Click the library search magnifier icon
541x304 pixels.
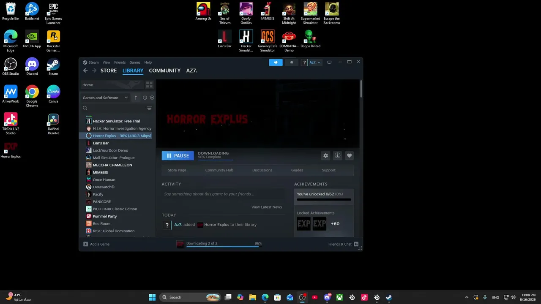[x=85, y=109]
